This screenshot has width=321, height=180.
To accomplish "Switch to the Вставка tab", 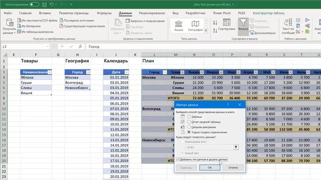I will point(45,13).
